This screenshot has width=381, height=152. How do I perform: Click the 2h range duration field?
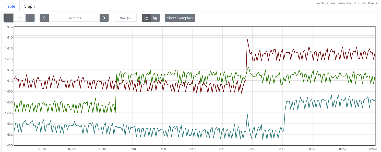19,18
